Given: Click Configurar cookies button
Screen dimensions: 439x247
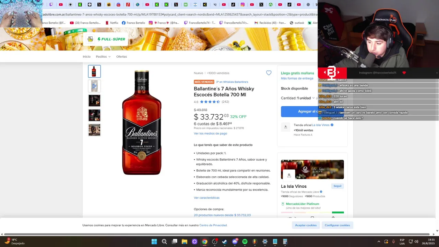Looking at the screenshot, I should 337,225.
